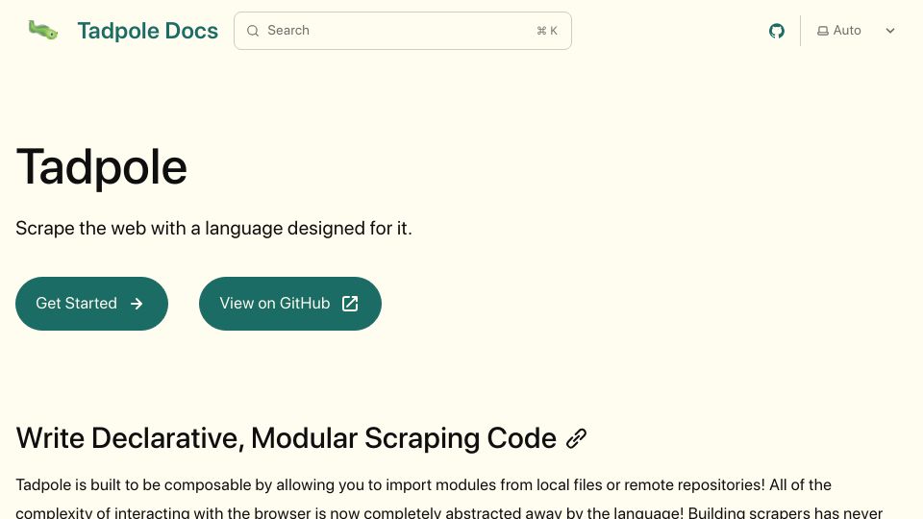Click the ⌘ K shortcut hint

pos(547,31)
